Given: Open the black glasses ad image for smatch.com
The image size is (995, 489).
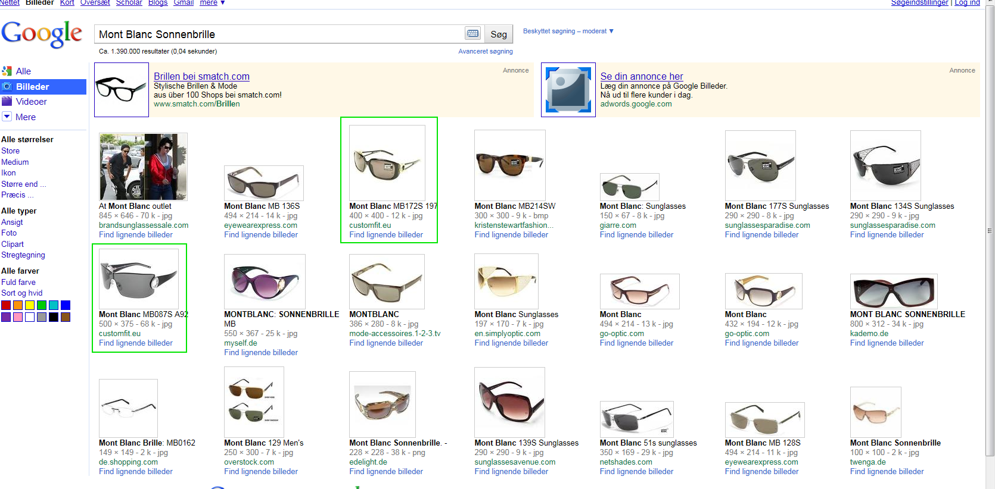Looking at the screenshot, I should [122, 90].
